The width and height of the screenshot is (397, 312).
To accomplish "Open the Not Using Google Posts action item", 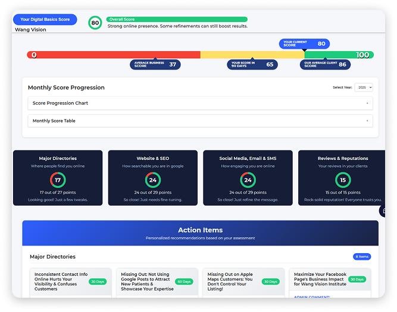I will (x=148, y=281).
